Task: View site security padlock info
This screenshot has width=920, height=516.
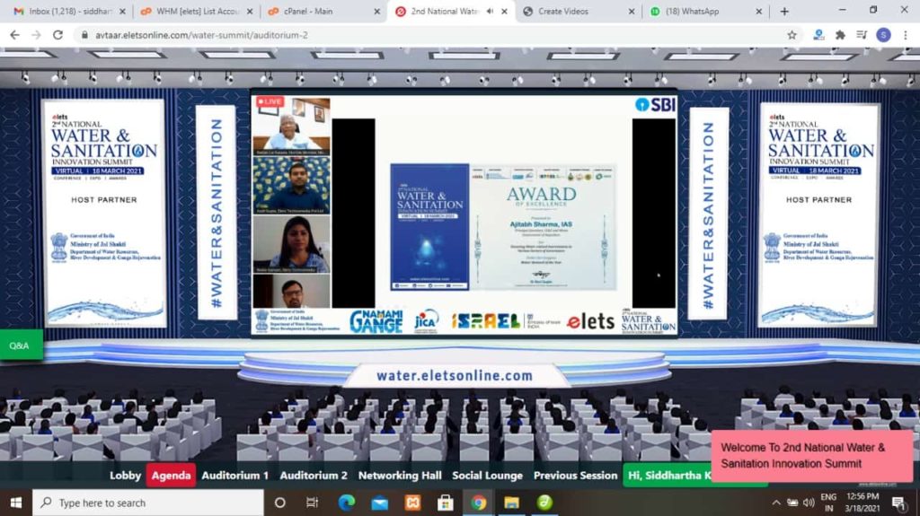Action: pyautogui.click(x=84, y=35)
